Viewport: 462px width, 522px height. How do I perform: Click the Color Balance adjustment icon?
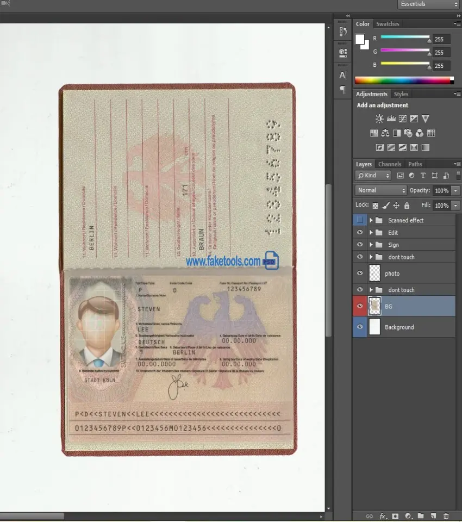[x=385, y=133]
